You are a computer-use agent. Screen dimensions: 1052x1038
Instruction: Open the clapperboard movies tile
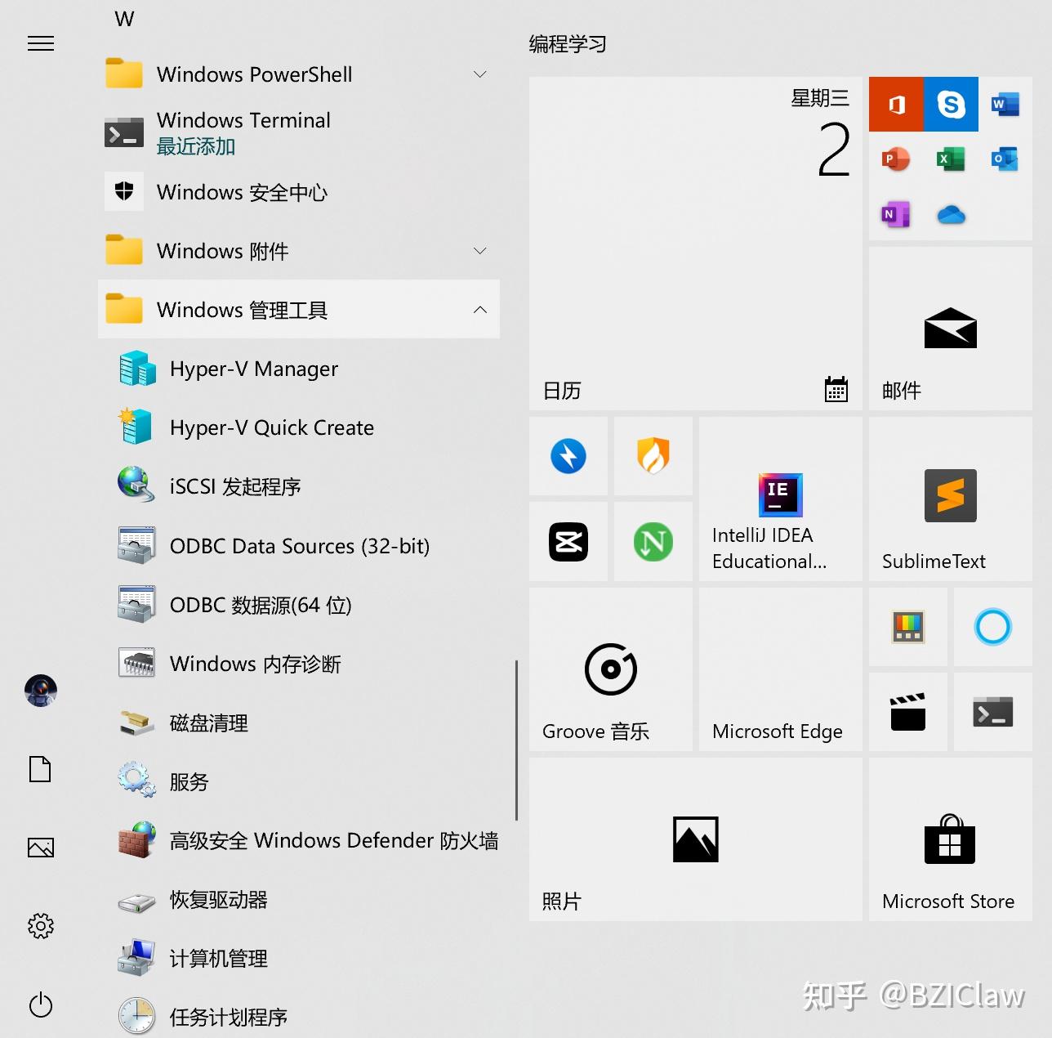coord(908,711)
